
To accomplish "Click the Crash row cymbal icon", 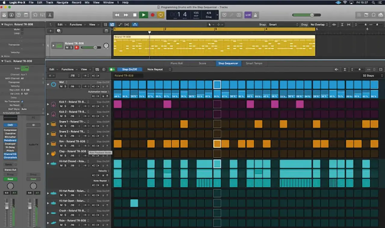I will (54, 213).
